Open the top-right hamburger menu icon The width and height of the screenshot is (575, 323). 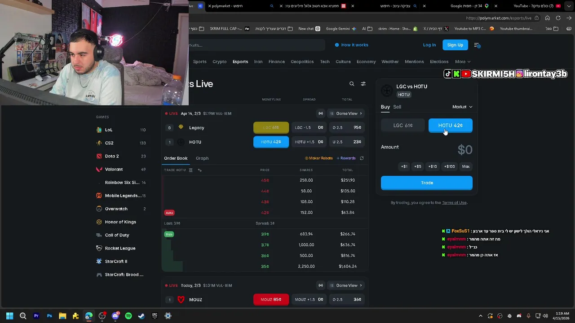[x=477, y=45]
